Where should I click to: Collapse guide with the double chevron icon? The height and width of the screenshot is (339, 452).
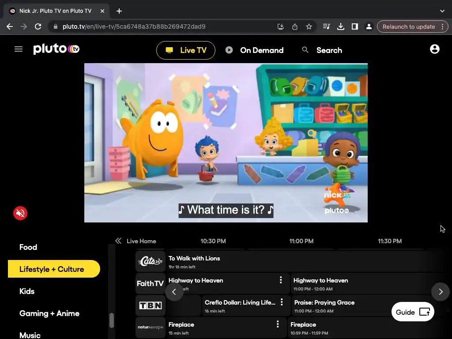click(118, 241)
